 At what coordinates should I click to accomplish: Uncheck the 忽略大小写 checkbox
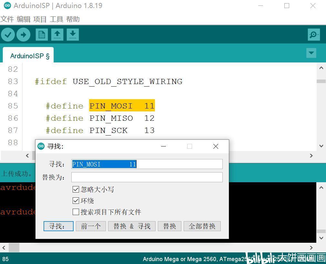click(76, 189)
